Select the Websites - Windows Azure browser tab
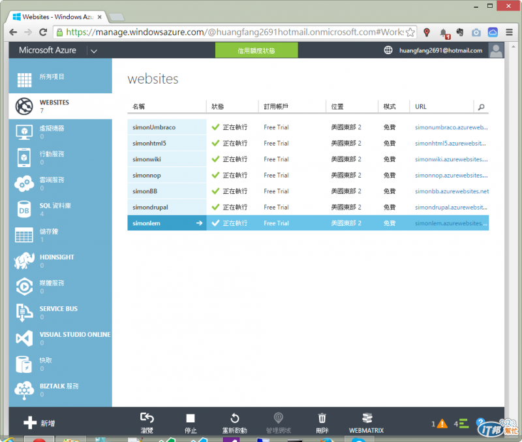The image size is (522, 442). 57,17
